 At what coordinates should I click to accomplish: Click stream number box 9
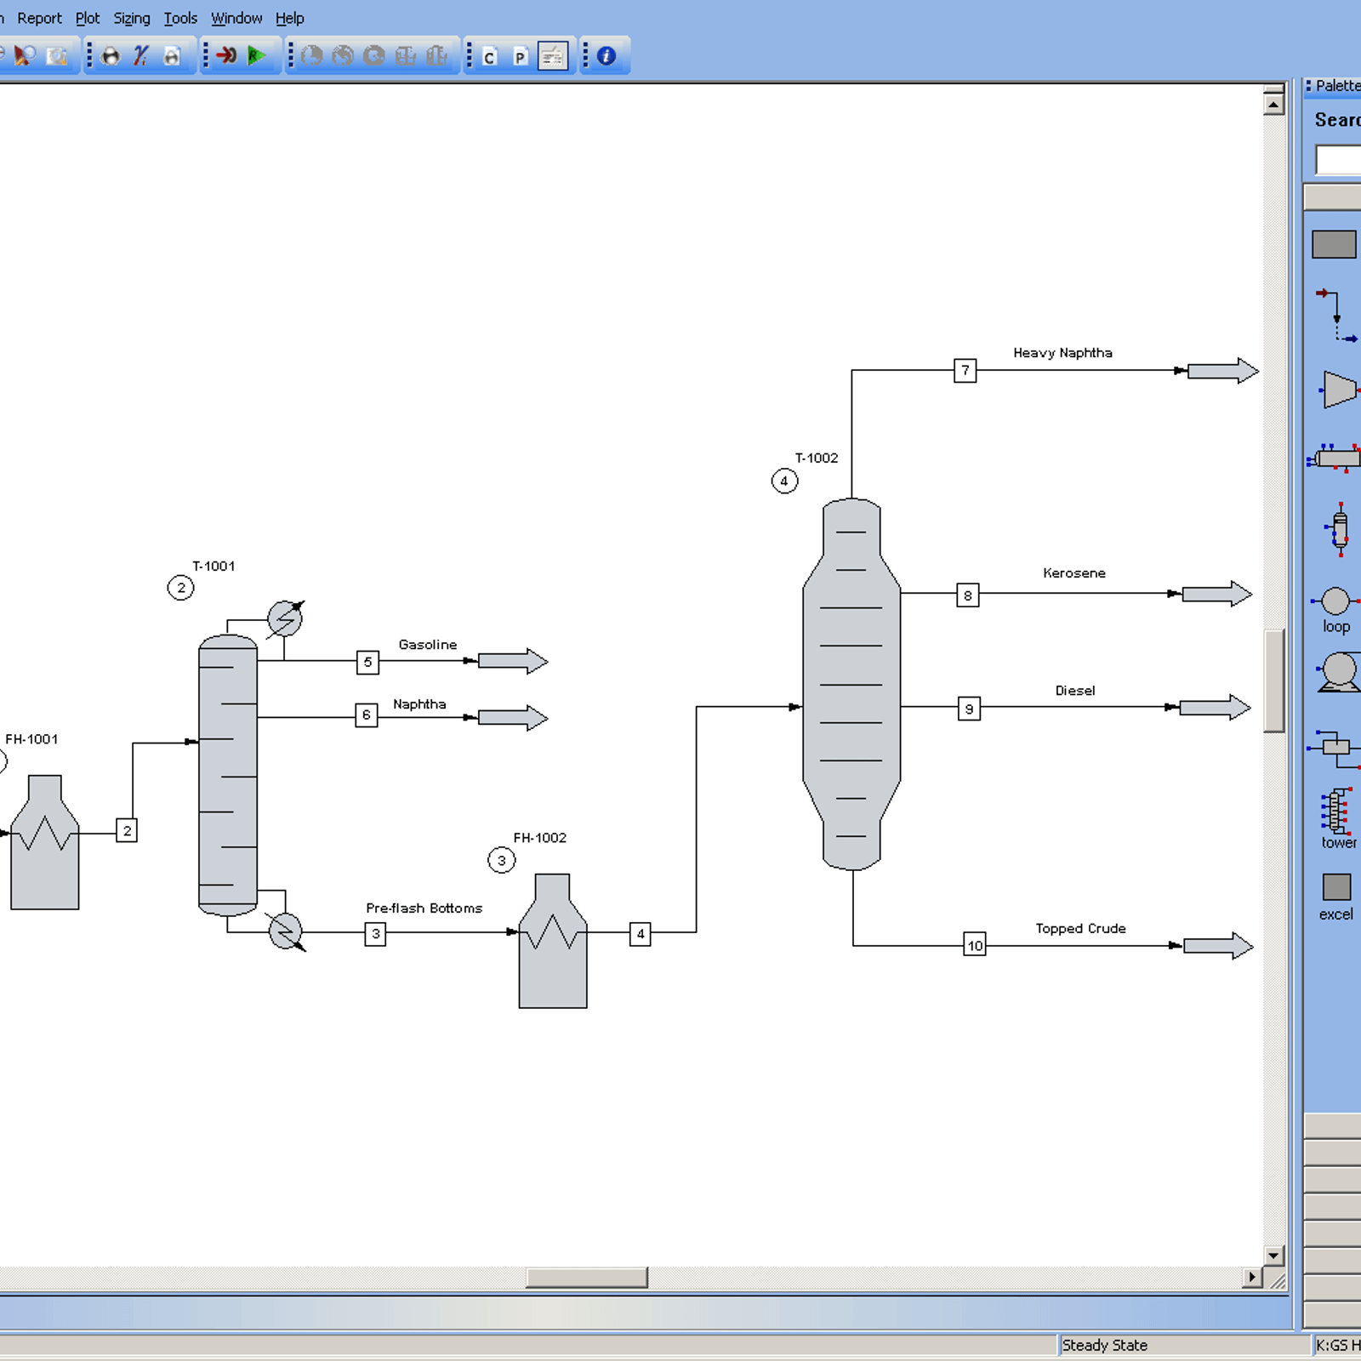pos(969,709)
